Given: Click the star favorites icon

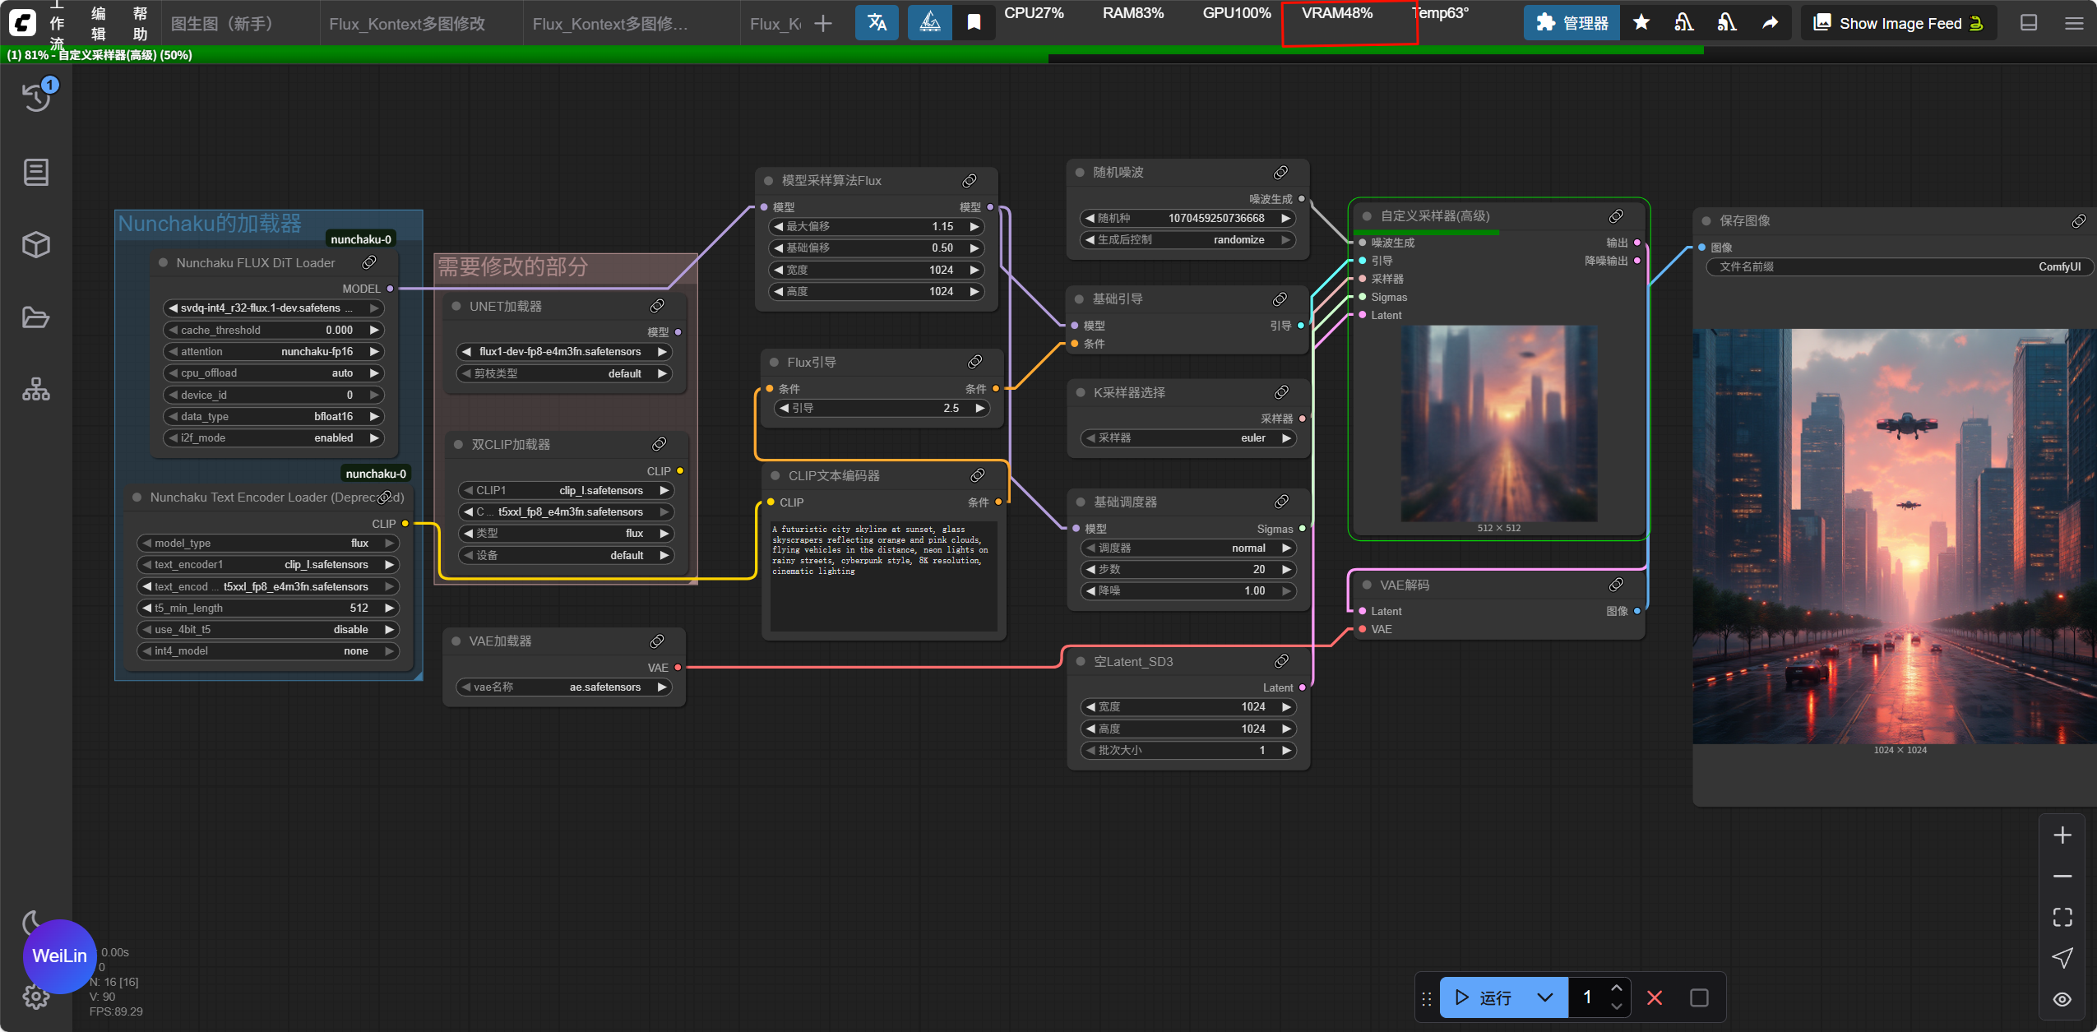Looking at the screenshot, I should click(x=1641, y=22).
